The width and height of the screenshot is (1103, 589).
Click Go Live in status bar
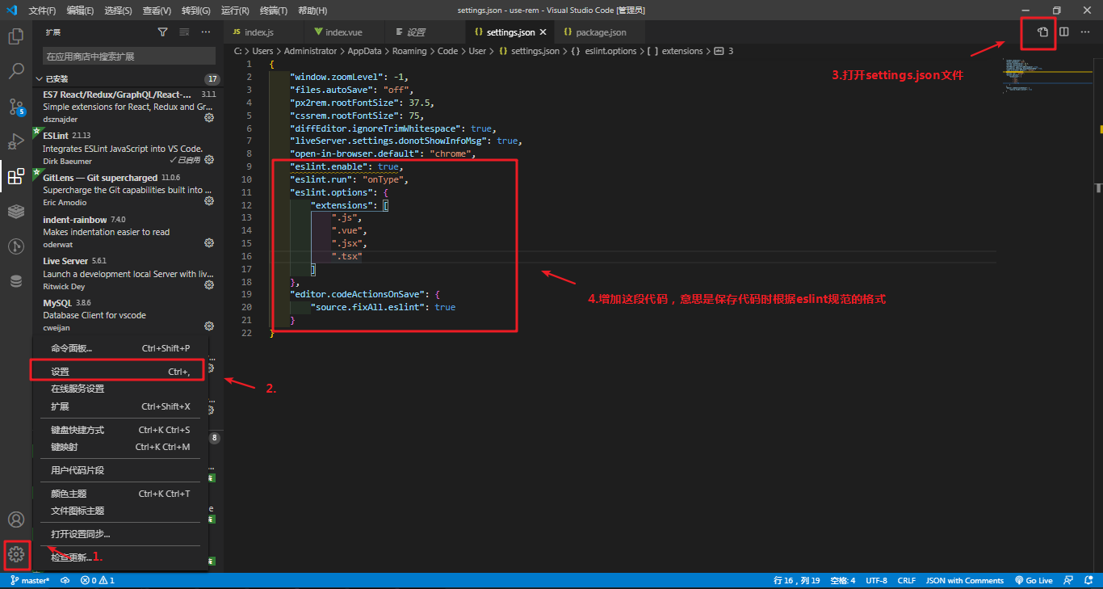1034,580
